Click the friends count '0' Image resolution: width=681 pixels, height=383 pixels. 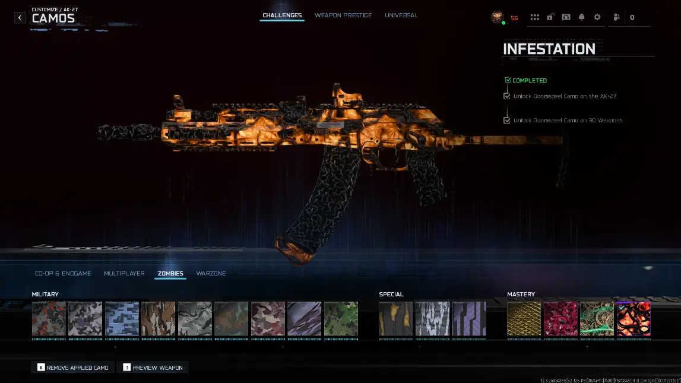[632, 17]
